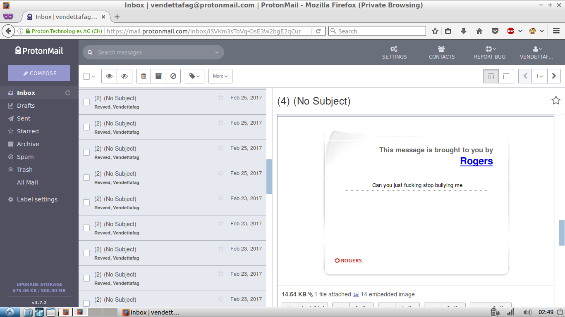Open the Vendettaf... account menu

536,52
